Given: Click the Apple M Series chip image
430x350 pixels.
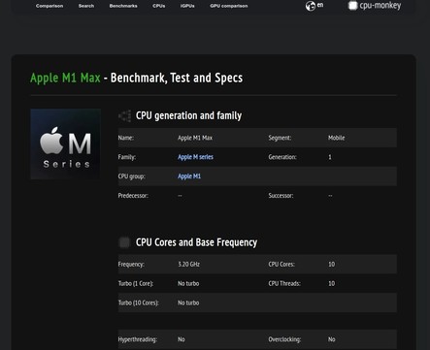Looking at the screenshot, I should [x=65, y=144].
